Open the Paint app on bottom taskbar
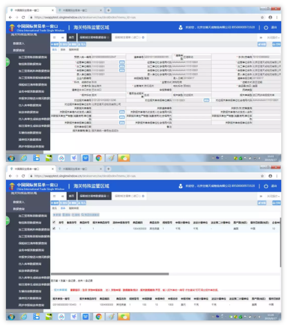The width and height of the screenshot is (289, 325). tap(111, 317)
